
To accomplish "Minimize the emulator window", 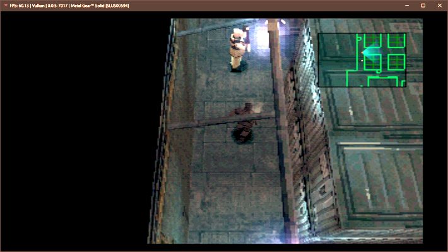I will 407,6.
